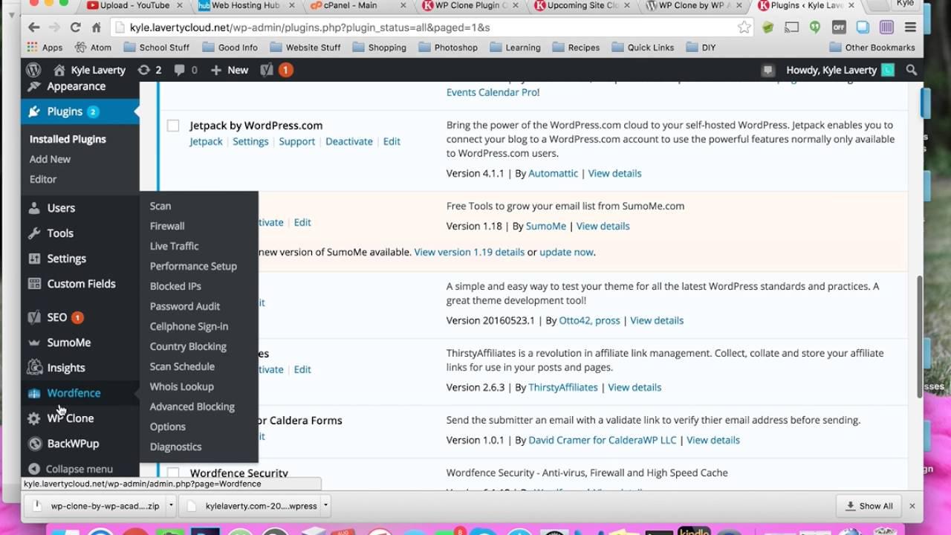The height and width of the screenshot is (535, 951).
Task: Open Password Audit in Wordfence flyout
Action: [x=185, y=306]
